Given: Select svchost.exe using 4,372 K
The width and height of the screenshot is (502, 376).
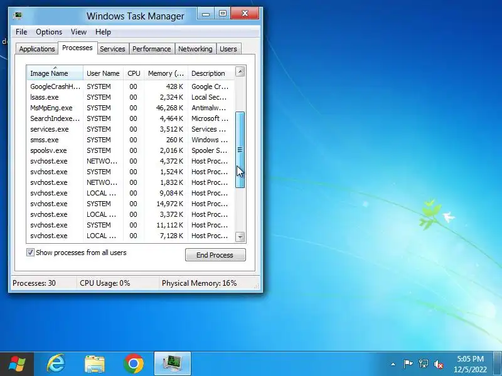Looking at the screenshot, I should (131, 161).
